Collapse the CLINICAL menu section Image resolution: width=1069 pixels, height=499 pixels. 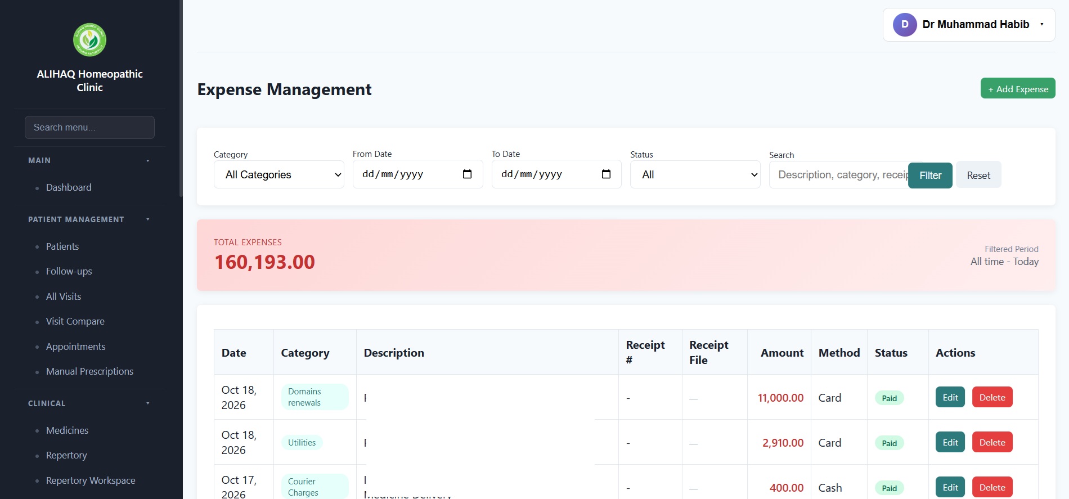[x=89, y=403]
